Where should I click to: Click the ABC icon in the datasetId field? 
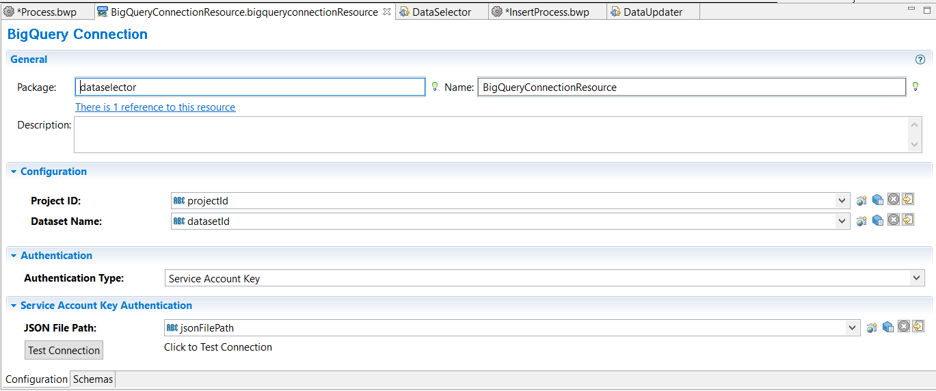coord(179,221)
